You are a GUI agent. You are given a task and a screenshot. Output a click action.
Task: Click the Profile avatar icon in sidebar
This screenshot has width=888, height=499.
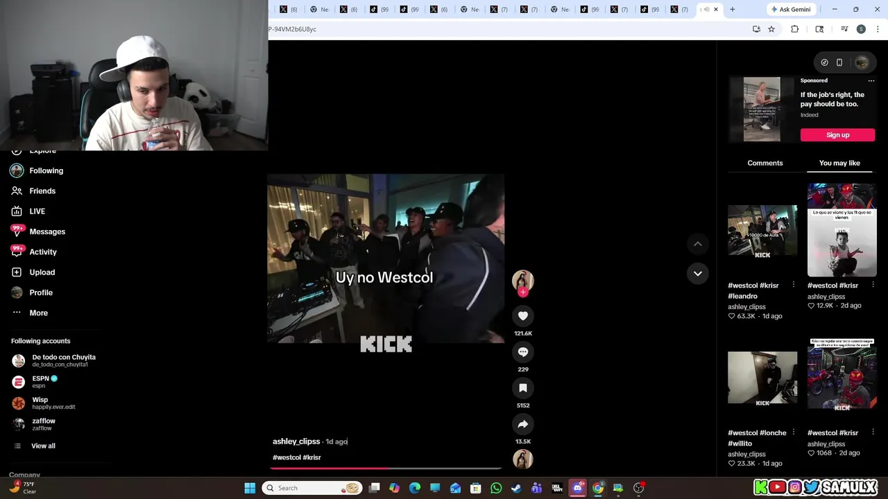[x=17, y=292]
